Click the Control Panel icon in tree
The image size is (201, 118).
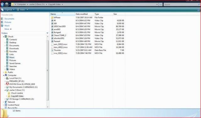[6, 105]
